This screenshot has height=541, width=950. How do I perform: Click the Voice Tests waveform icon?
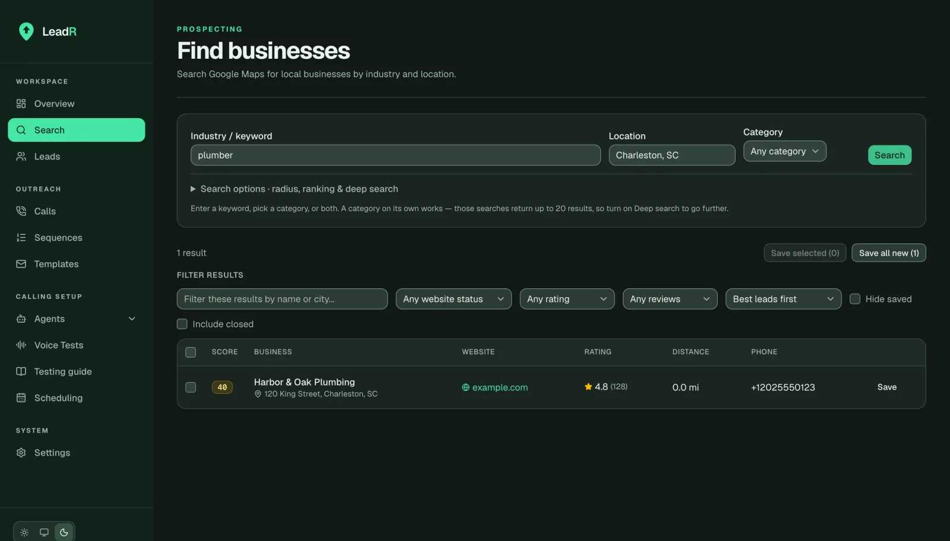[x=21, y=345]
